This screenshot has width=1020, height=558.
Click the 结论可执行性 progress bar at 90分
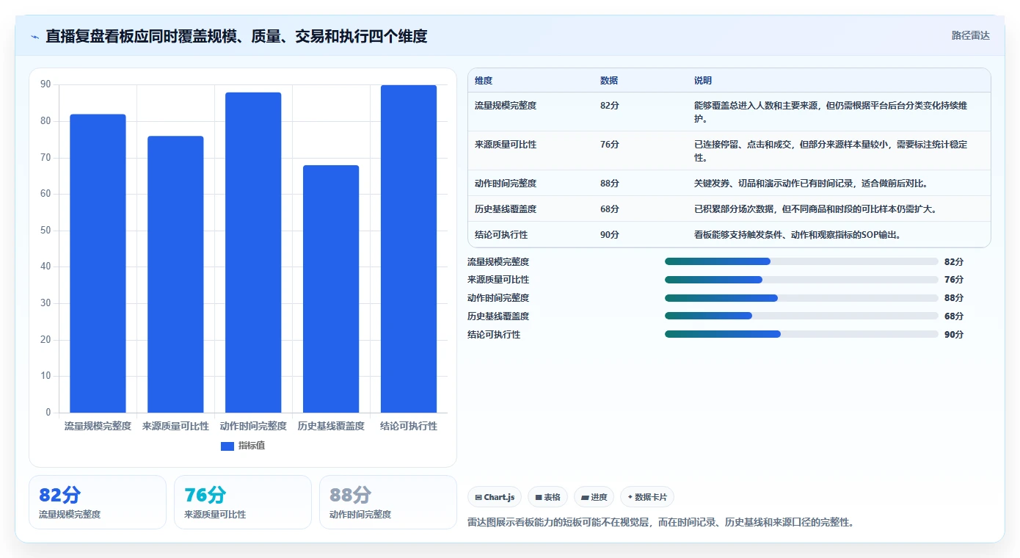coord(801,334)
